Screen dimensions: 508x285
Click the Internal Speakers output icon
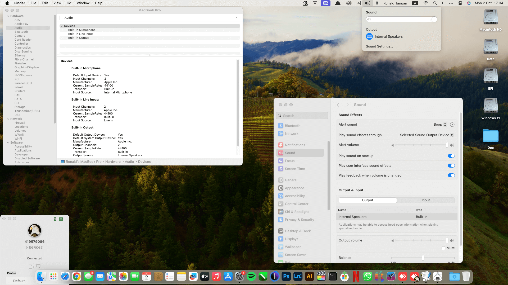click(x=369, y=37)
